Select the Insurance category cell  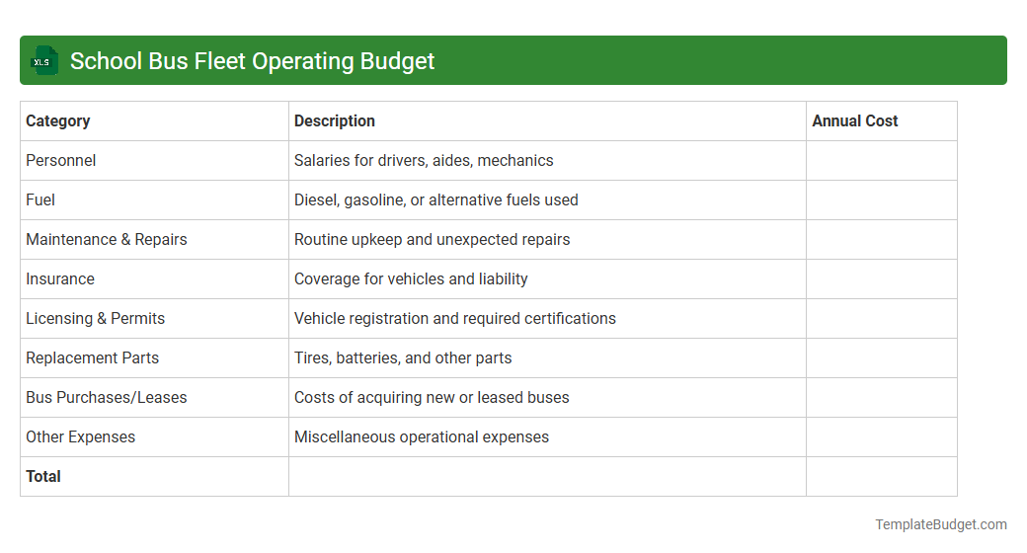155,279
